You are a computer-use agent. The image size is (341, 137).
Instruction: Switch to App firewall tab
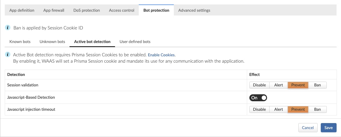[54, 10]
